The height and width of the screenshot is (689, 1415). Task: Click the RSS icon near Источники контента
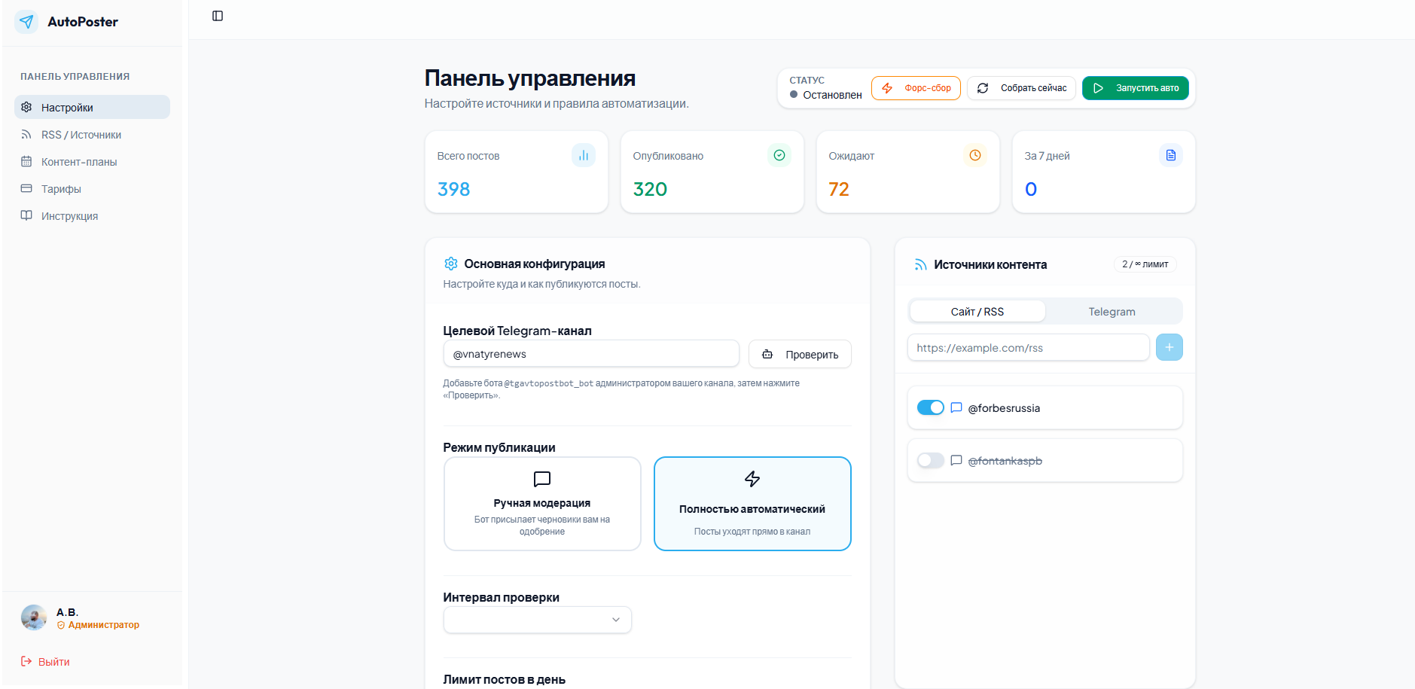click(x=921, y=264)
